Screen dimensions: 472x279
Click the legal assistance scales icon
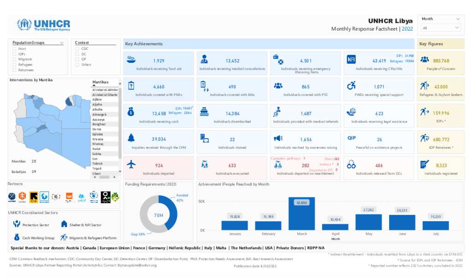(351, 112)
